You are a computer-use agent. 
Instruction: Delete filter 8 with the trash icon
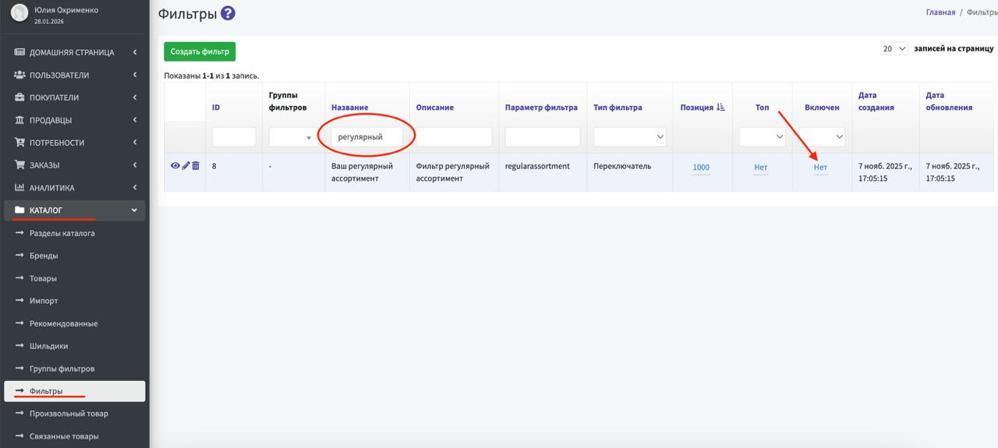tap(196, 166)
